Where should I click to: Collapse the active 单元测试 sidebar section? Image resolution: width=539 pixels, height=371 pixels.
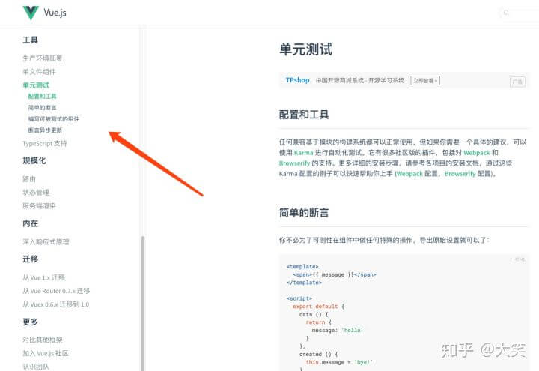point(36,85)
